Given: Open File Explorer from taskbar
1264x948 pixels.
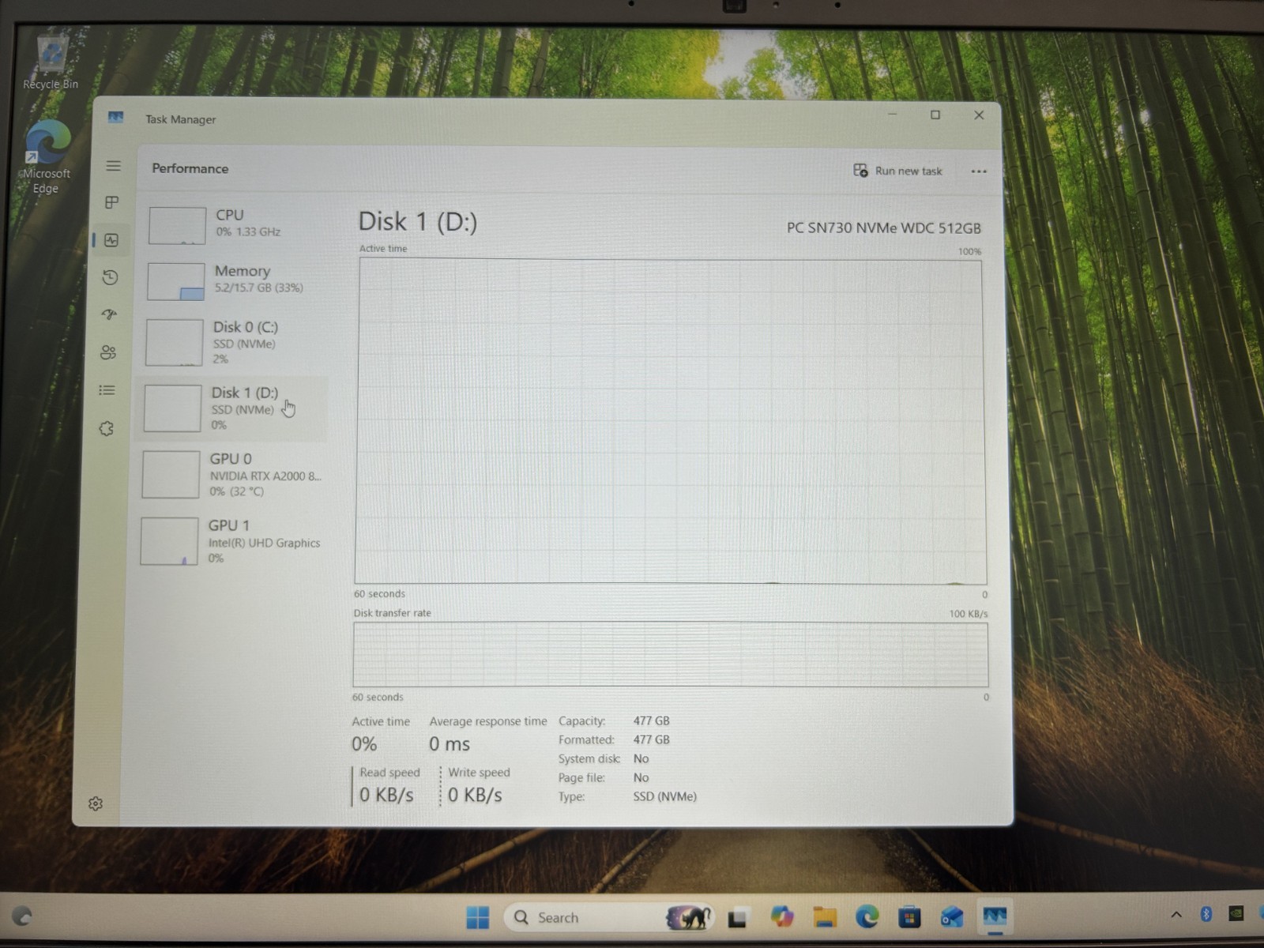Looking at the screenshot, I should coord(825,917).
